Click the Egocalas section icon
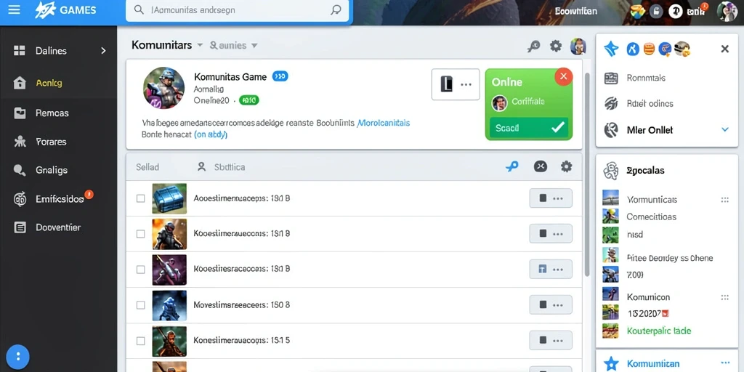 (x=610, y=171)
